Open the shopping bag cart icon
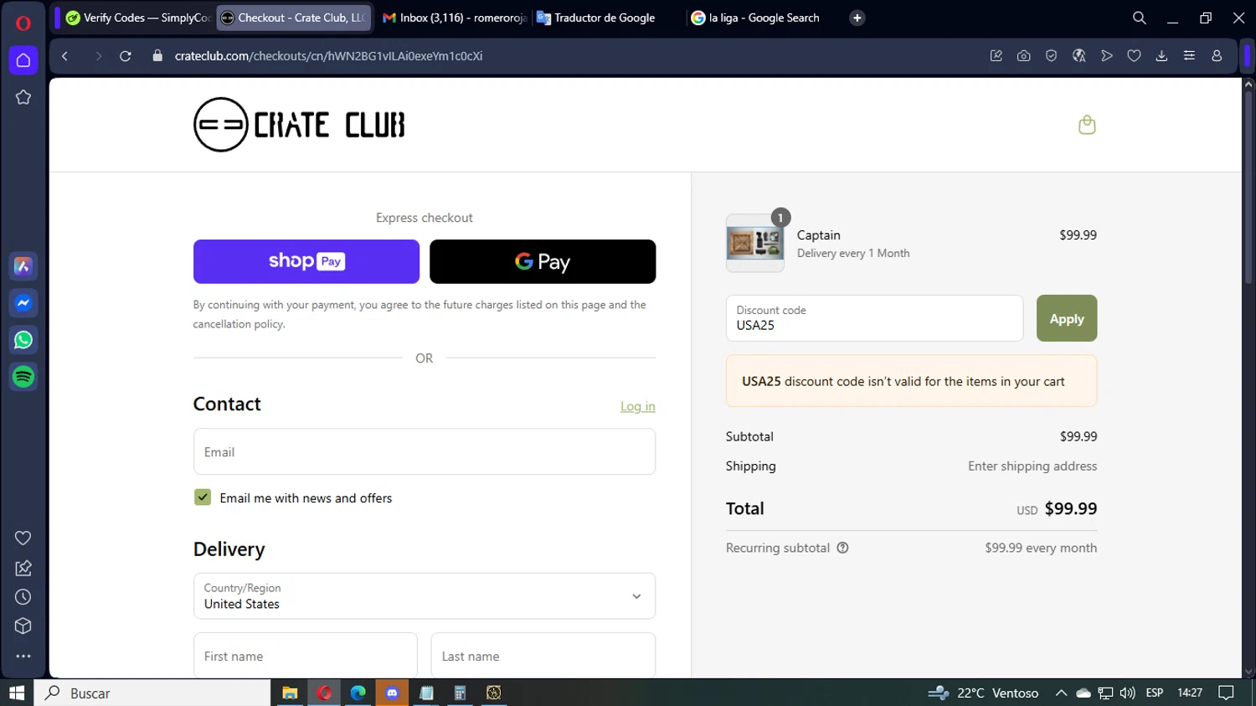1256x706 pixels. [1087, 125]
